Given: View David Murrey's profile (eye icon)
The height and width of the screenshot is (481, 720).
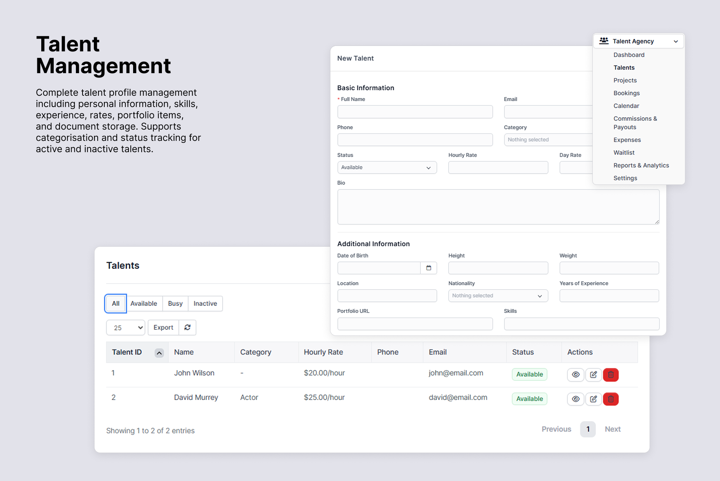Looking at the screenshot, I should tap(576, 399).
